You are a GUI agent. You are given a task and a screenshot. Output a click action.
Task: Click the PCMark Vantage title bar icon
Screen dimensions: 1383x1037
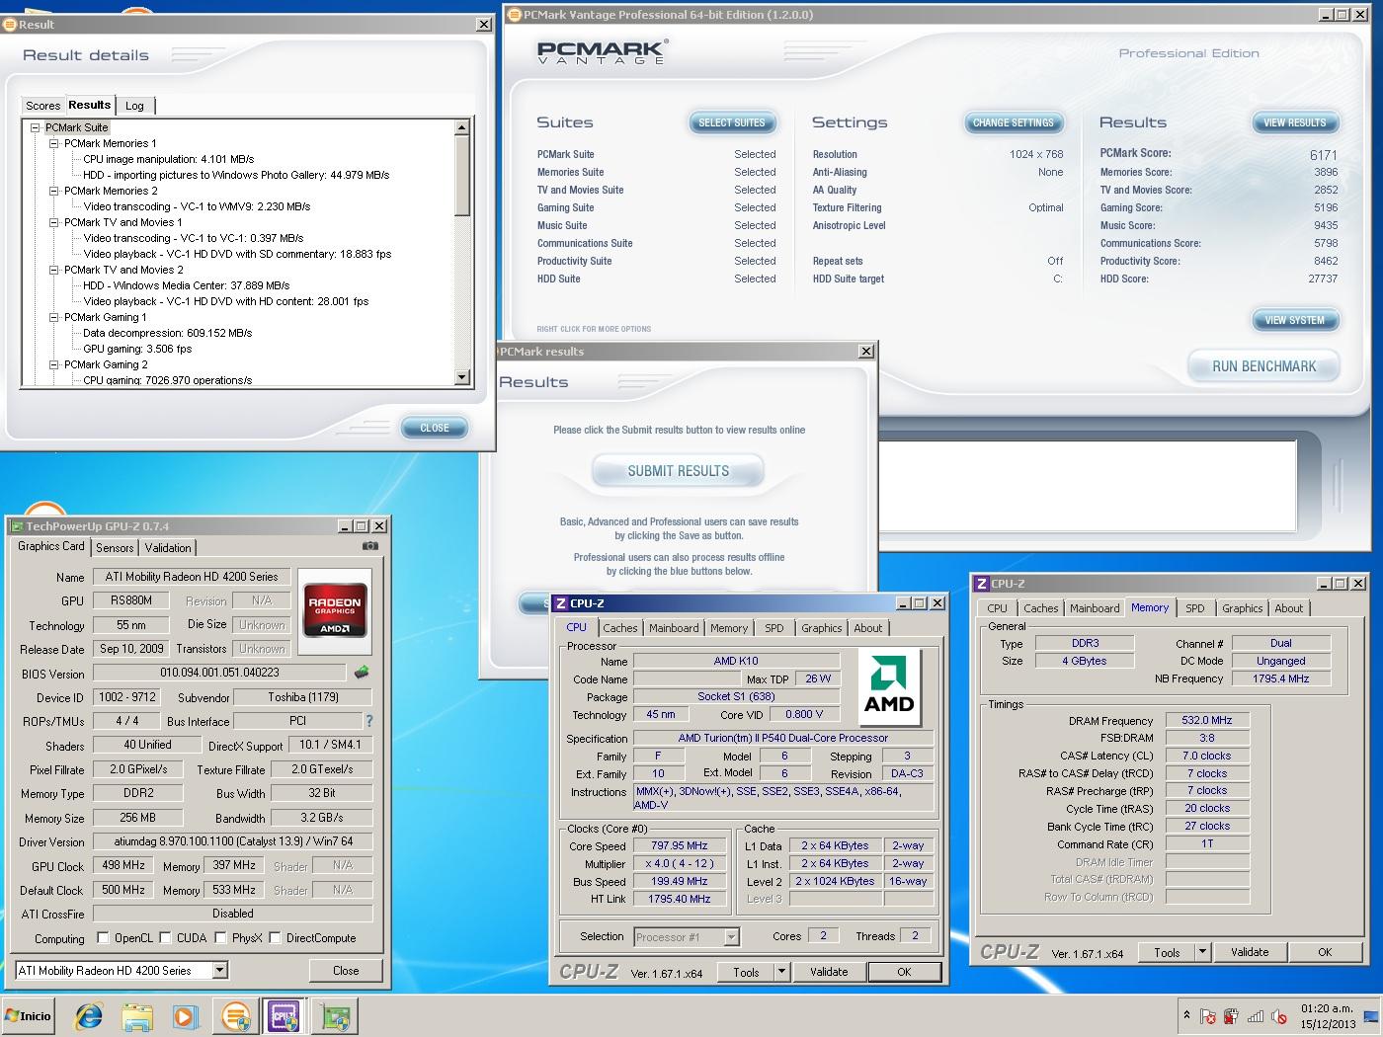[x=514, y=15]
